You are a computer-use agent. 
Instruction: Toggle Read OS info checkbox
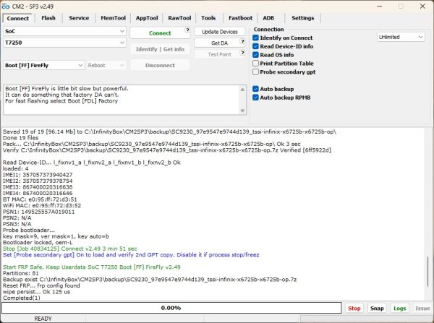pos(255,55)
